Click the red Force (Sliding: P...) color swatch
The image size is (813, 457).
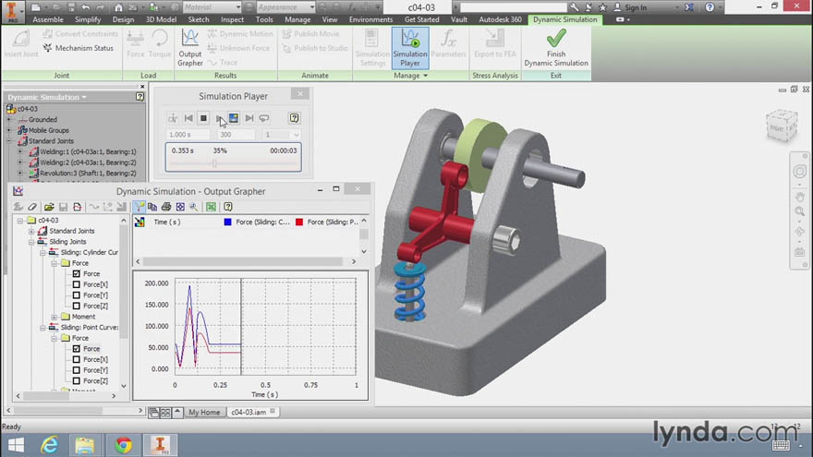pos(299,222)
